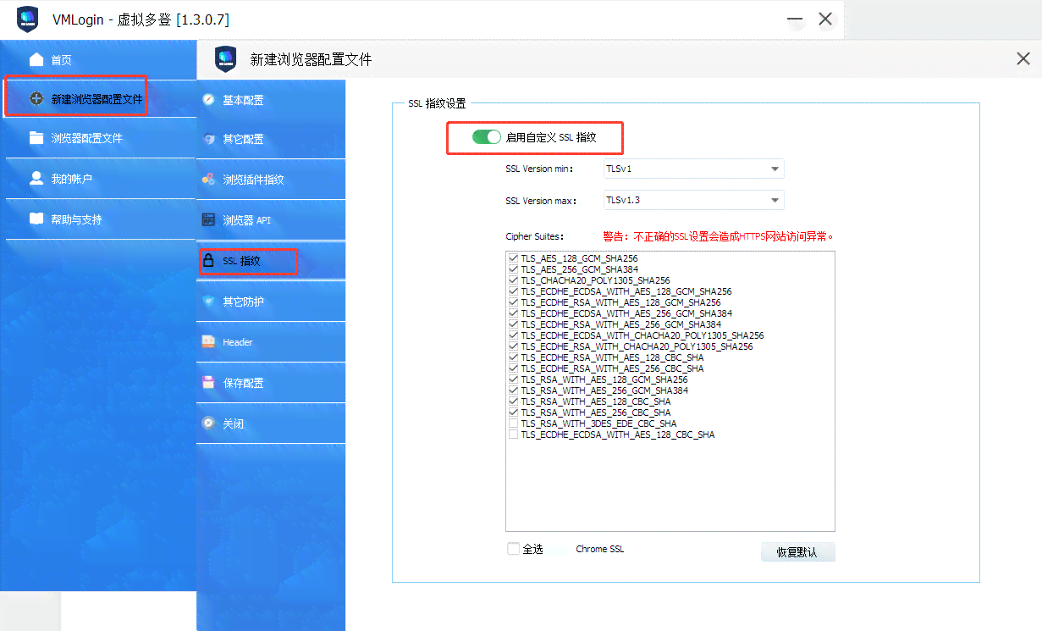Switch to 基本配置 tab
This screenshot has width=1042, height=631.
(271, 100)
